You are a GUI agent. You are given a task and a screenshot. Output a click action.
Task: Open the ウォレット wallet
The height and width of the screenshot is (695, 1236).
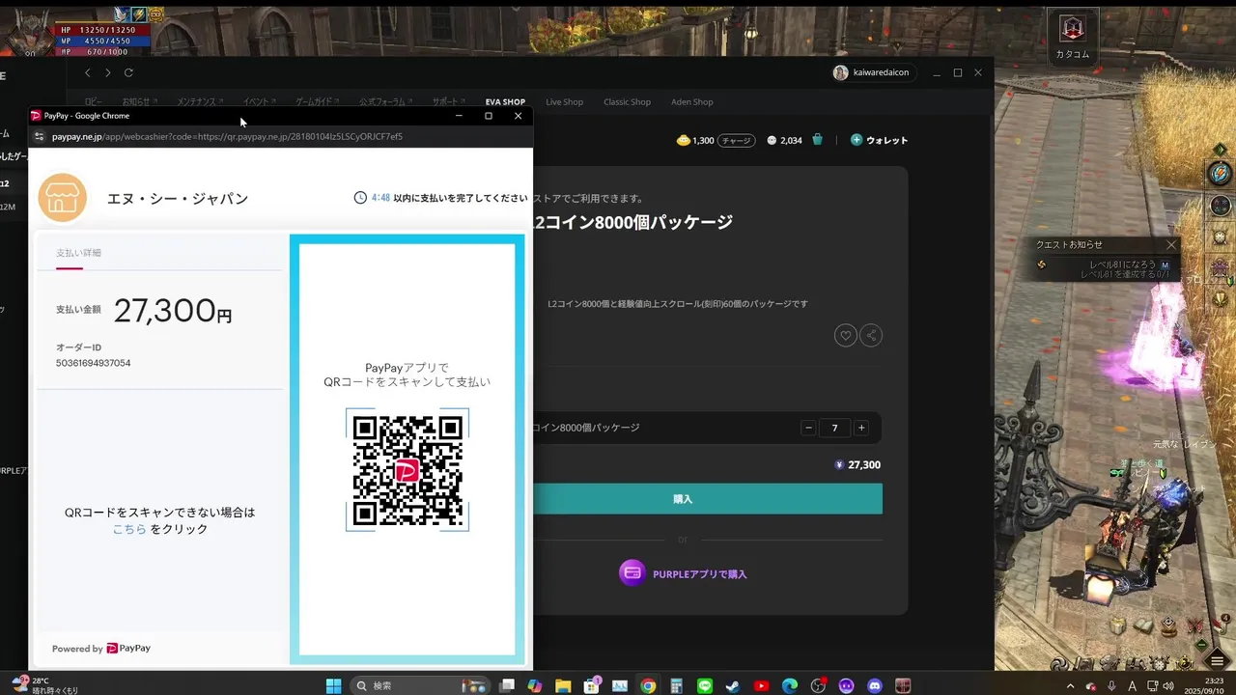pos(879,140)
